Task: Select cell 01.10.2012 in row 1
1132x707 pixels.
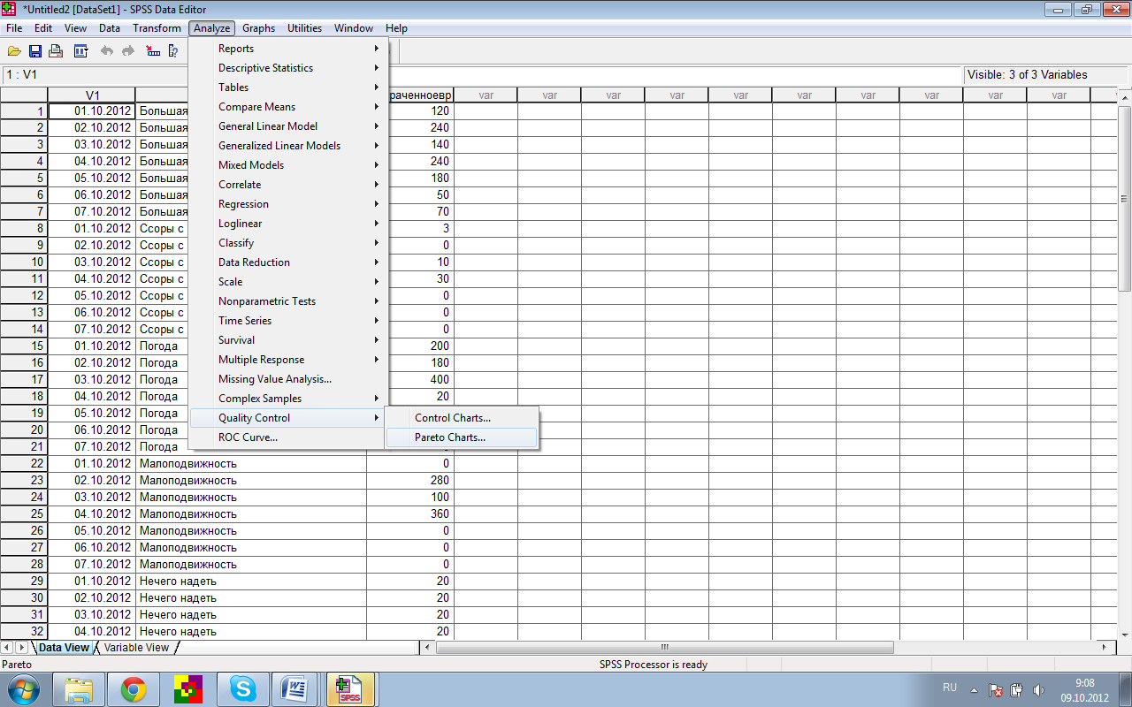Action: pyautogui.click(x=92, y=111)
